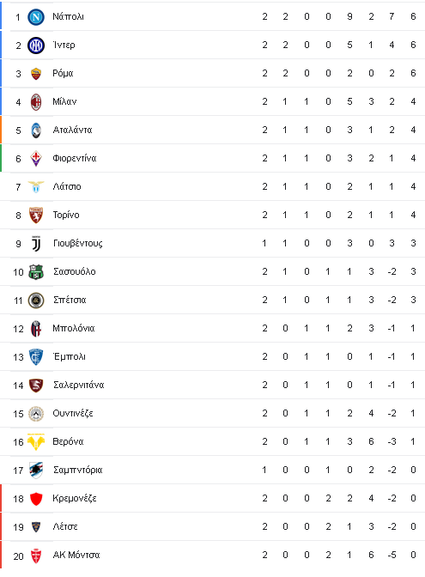Select the Λέτσε team name

click(x=65, y=526)
